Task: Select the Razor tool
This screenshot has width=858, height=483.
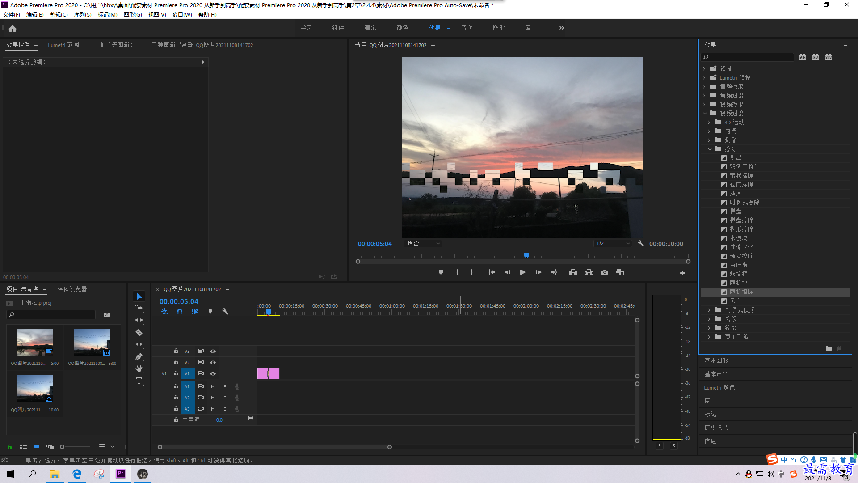Action: [139, 332]
